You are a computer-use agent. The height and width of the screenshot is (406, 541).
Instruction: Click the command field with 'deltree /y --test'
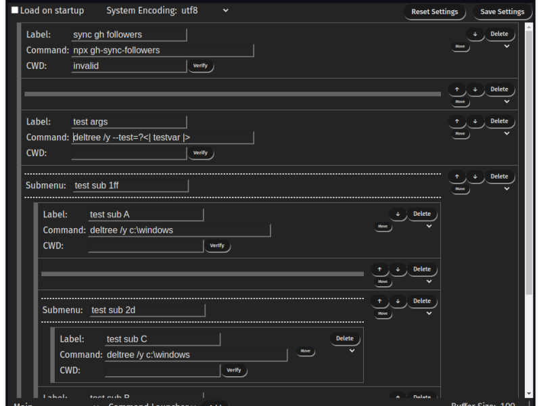click(x=162, y=137)
